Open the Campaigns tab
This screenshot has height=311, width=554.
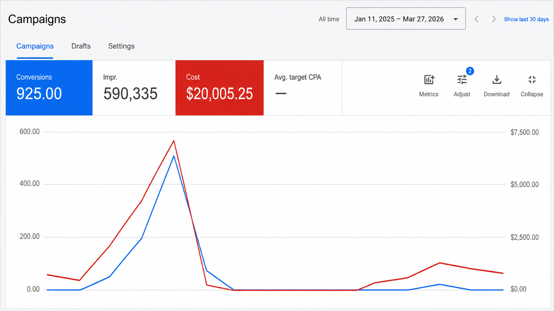point(35,46)
